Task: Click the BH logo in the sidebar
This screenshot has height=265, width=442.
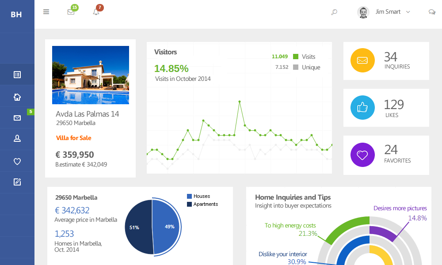Action: 16,15
